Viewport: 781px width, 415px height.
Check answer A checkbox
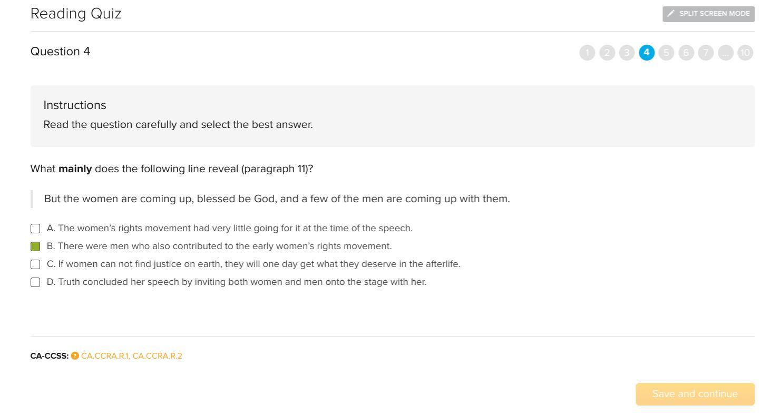click(x=35, y=229)
